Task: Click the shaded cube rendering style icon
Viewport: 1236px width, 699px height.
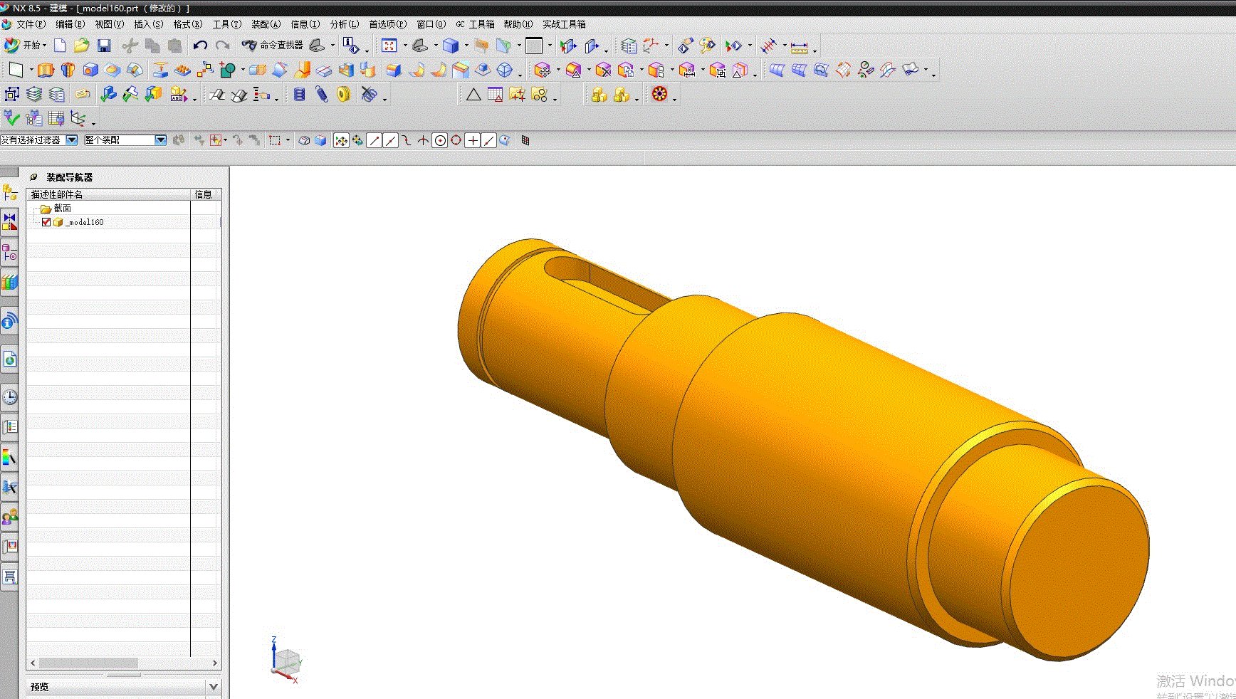Action: [x=450, y=46]
